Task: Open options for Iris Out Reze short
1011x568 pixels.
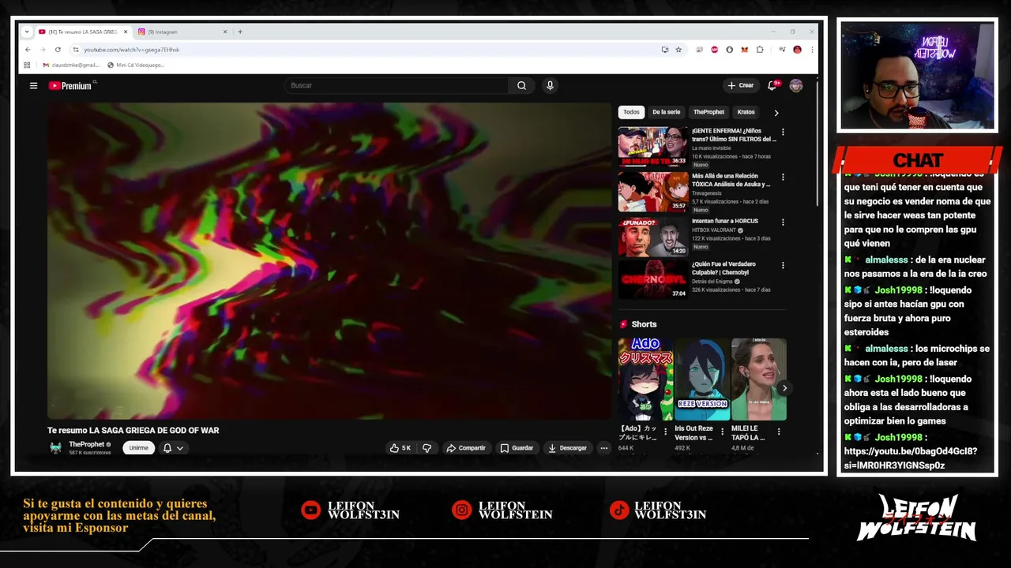Action: click(x=722, y=432)
